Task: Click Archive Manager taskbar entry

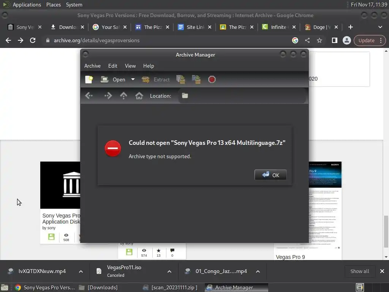Action: (236, 287)
